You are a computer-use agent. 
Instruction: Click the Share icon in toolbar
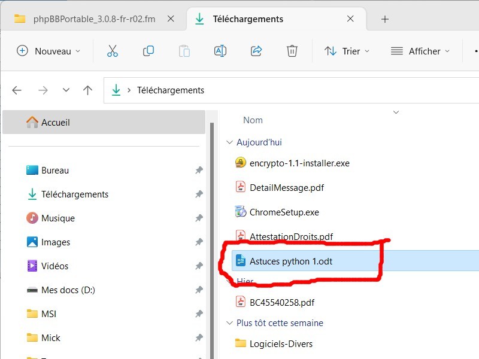pos(256,51)
